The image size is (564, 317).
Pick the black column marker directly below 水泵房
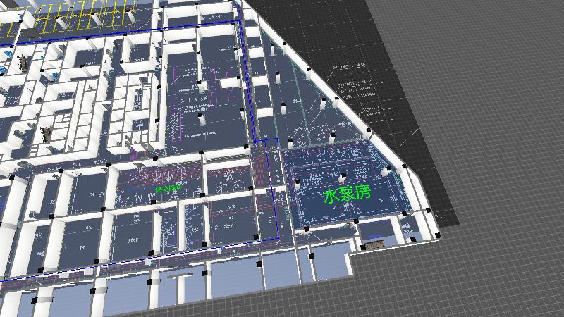(355, 221)
